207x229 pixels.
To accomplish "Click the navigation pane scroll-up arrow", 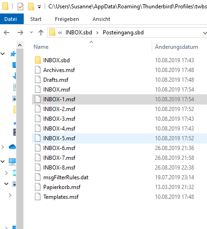I will point(20,45).
